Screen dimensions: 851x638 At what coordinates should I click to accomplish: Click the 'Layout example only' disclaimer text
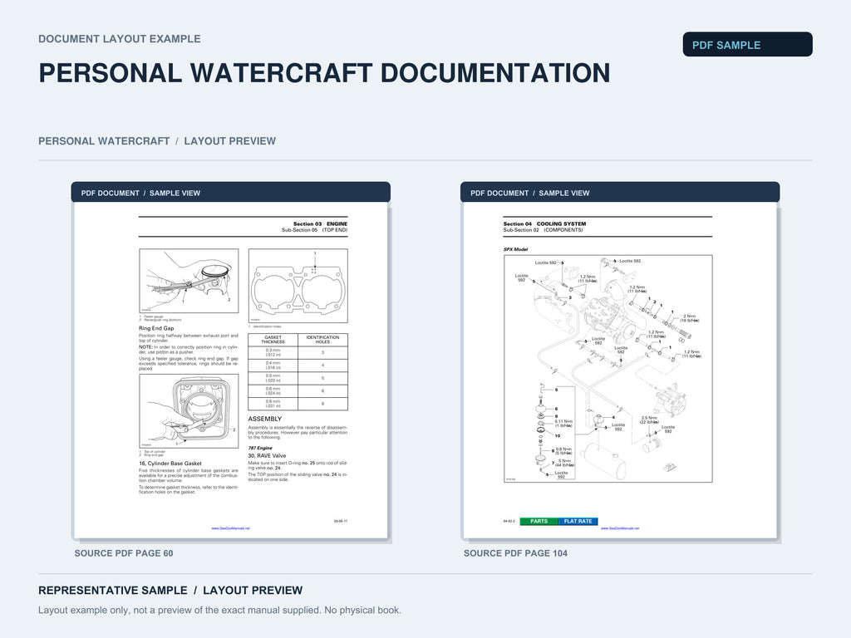(x=219, y=611)
